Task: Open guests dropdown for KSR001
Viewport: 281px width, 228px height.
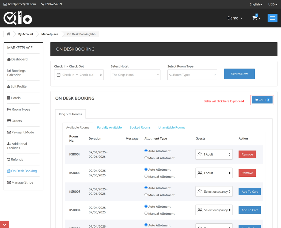Action: 214,154
